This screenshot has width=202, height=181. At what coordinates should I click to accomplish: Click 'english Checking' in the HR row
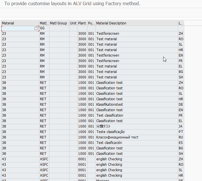pyautogui.click(x=137, y=176)
